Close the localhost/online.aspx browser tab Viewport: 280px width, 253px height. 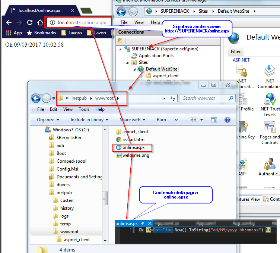click(73, 10)
